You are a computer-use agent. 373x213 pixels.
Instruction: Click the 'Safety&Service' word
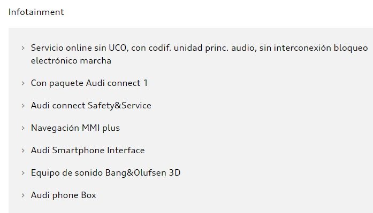click(x=119, y=106)
